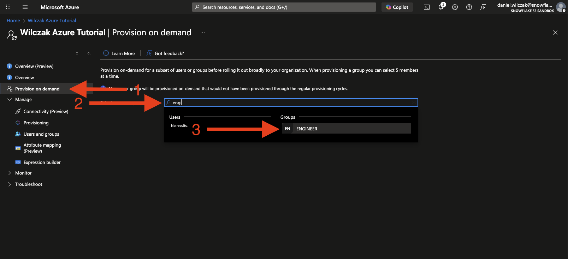Open the Azure portal hamburger menu
The image size is (568, 259).
(25, 7)
